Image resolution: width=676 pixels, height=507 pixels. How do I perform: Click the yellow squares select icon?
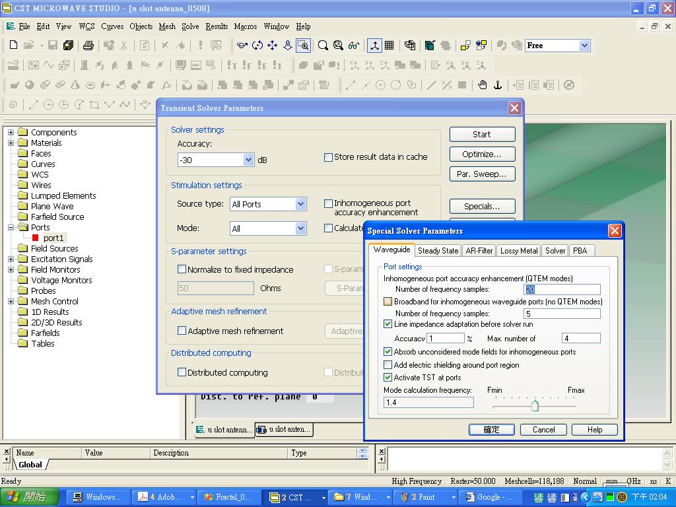click(x=465, y=46)
